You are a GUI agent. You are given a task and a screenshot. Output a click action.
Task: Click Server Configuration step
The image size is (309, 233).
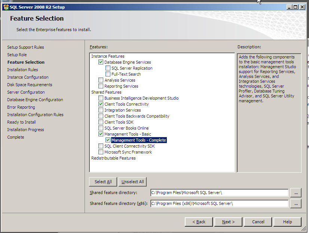click(x=26, y=92)
